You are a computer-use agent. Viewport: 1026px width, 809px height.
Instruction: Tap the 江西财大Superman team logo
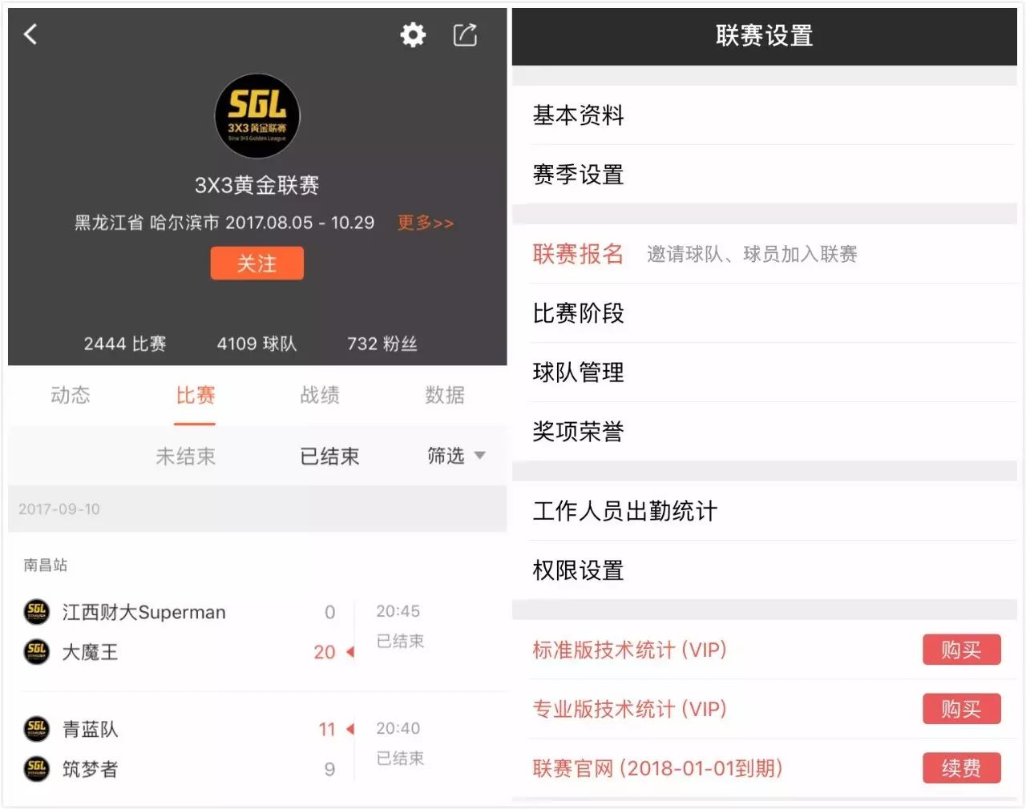tap(37, 612)
